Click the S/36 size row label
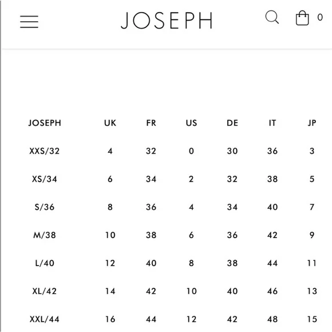332x332 pixels. pyautogui.click(x=45, y=207)
